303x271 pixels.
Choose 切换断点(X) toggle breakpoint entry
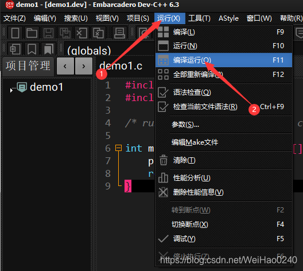tap(224, 224)
